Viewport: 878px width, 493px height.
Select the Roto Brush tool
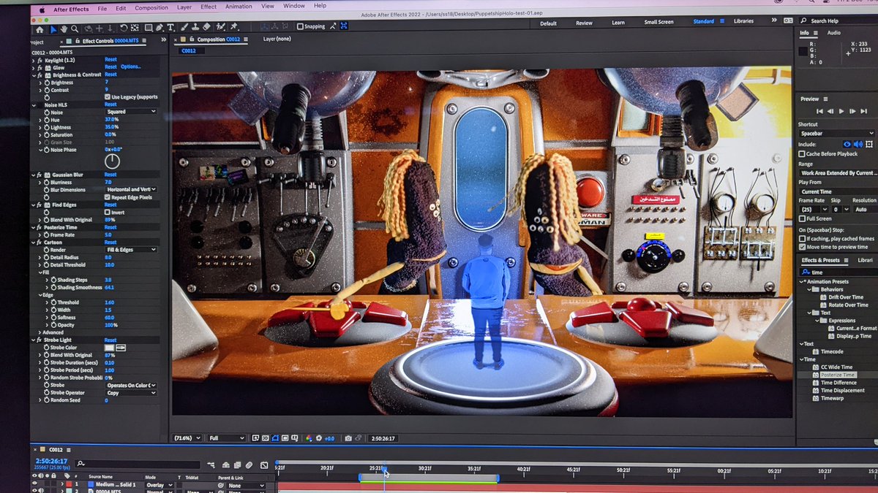click(220, 27)
